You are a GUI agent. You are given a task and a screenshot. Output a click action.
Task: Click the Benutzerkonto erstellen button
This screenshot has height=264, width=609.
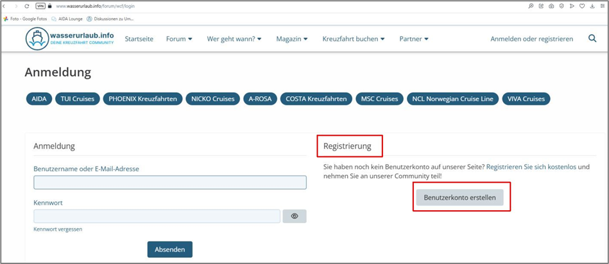coord(459,197)
